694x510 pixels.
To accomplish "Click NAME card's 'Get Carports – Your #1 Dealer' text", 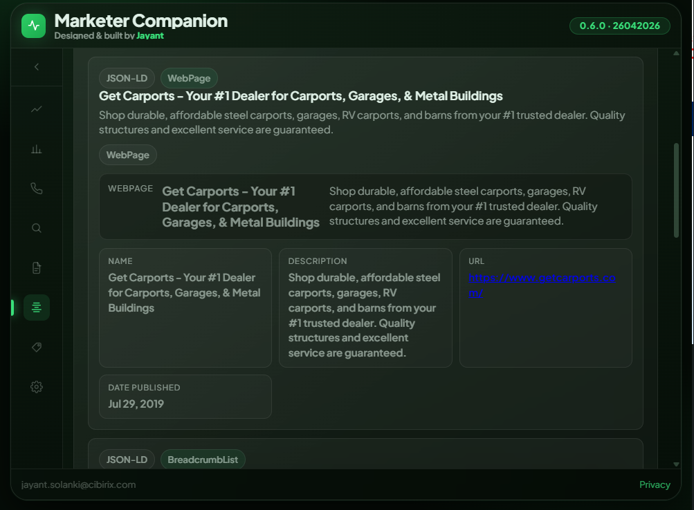I will [x=184, y=292].
